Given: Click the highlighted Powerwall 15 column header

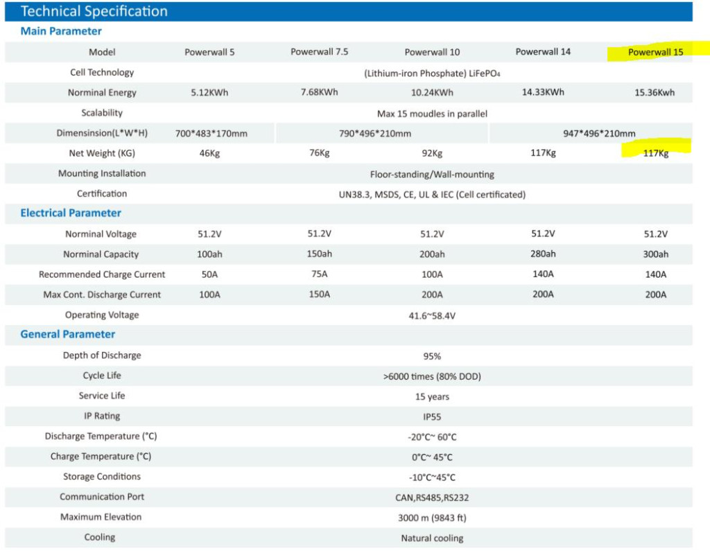Looking at the screenshot, I should click(655, 52).
